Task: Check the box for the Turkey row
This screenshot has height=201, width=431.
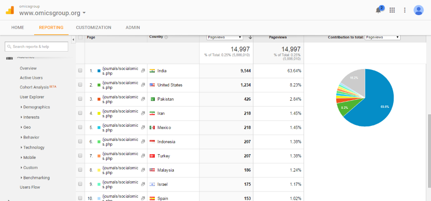Action: tap(80, 156)
